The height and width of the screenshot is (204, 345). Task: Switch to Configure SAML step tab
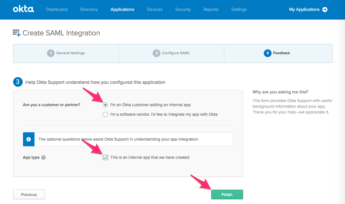(x=172, y=53)
